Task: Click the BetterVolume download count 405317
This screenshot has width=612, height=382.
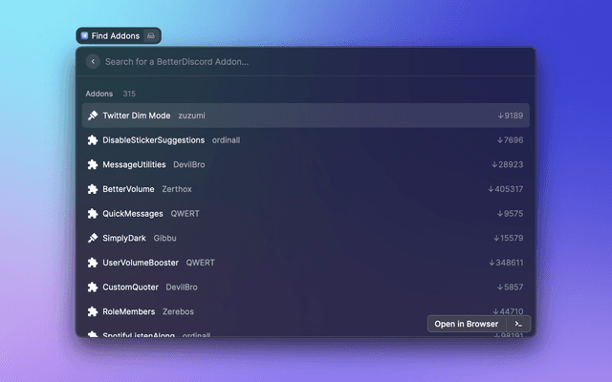Action: [506, 189]
